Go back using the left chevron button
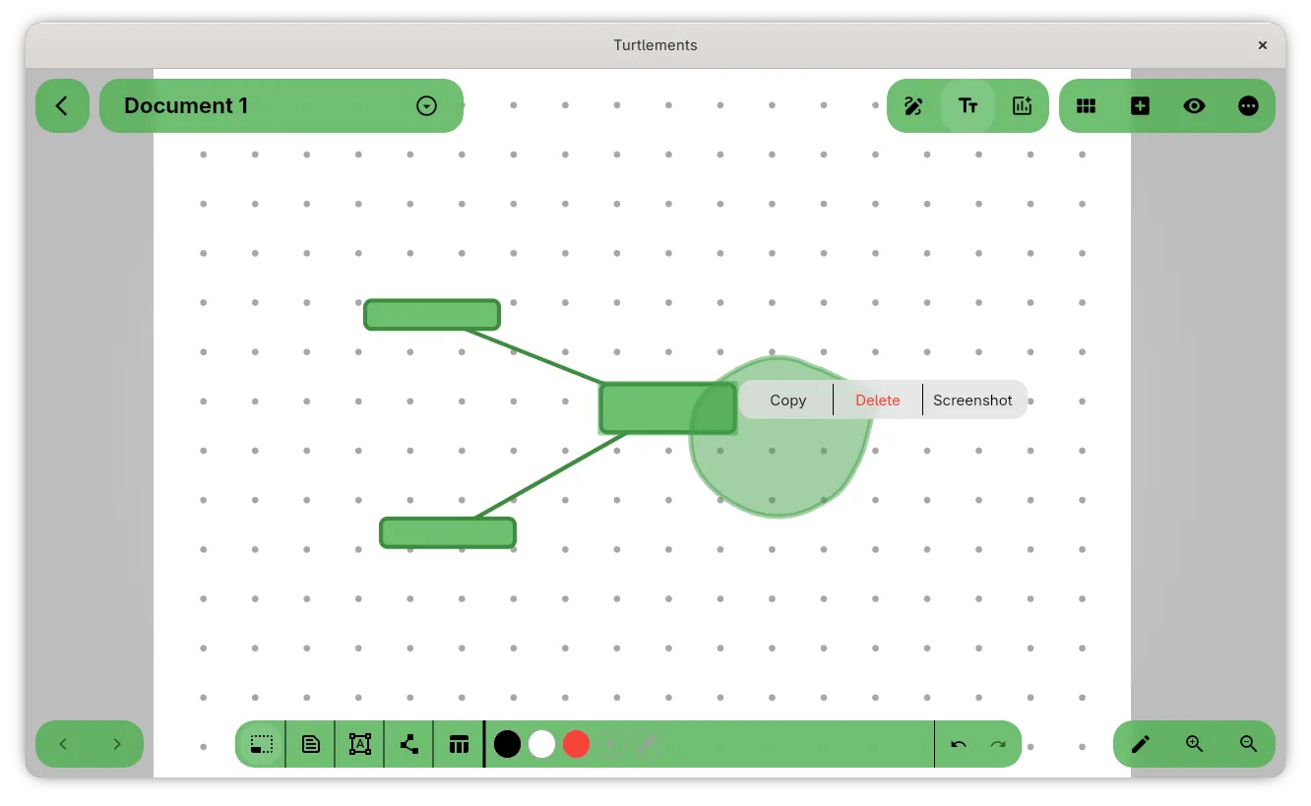The width and height of the screenshot is (1311, 806). click(x=62, y=105)
